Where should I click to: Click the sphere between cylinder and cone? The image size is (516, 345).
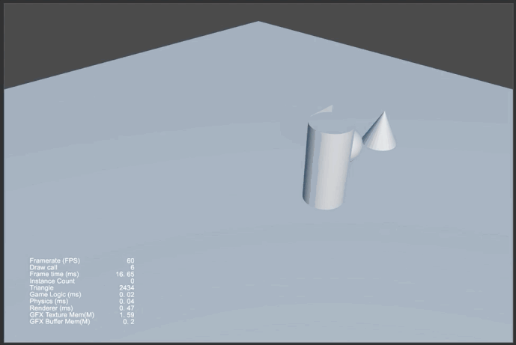(356, 145)
